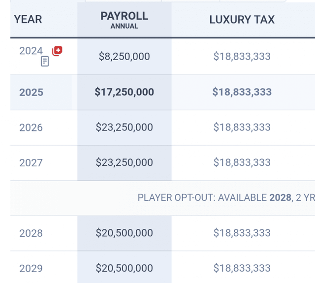This screenshot has height=283, width=315.
Task: Click the 2029 payroll $20,500,000 cell
Action: coord(124,268)
